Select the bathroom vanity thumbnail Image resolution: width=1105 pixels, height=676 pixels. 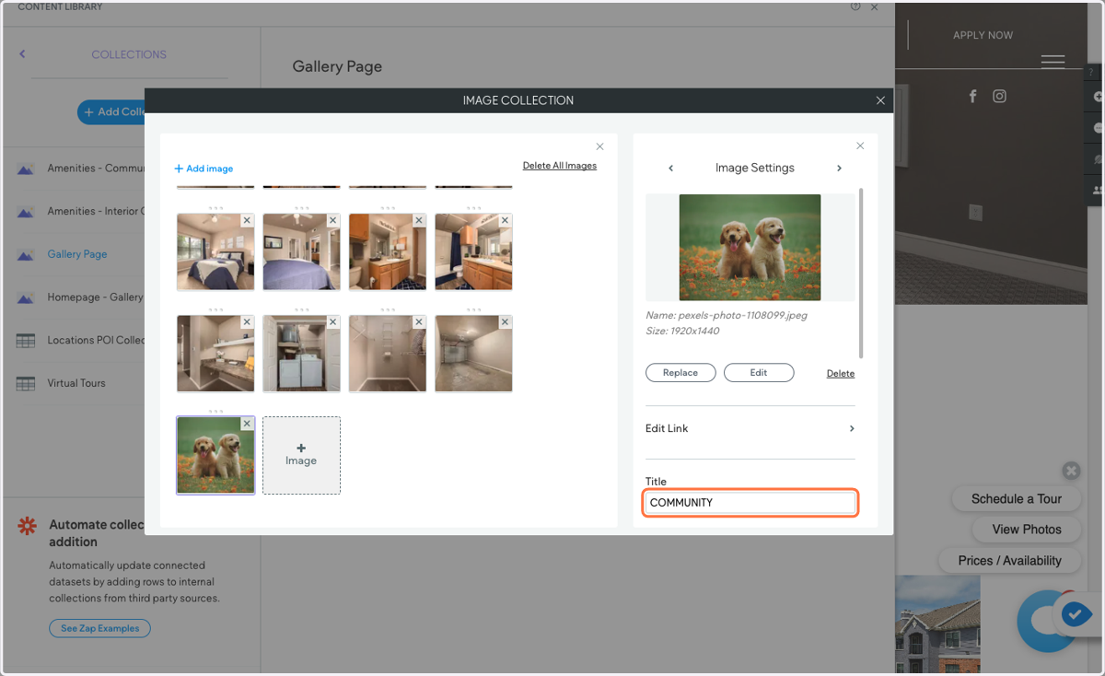click(x=388, y=252)
